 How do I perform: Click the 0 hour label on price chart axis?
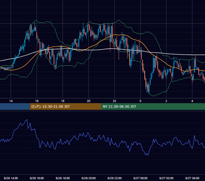(x=140, y=101)
